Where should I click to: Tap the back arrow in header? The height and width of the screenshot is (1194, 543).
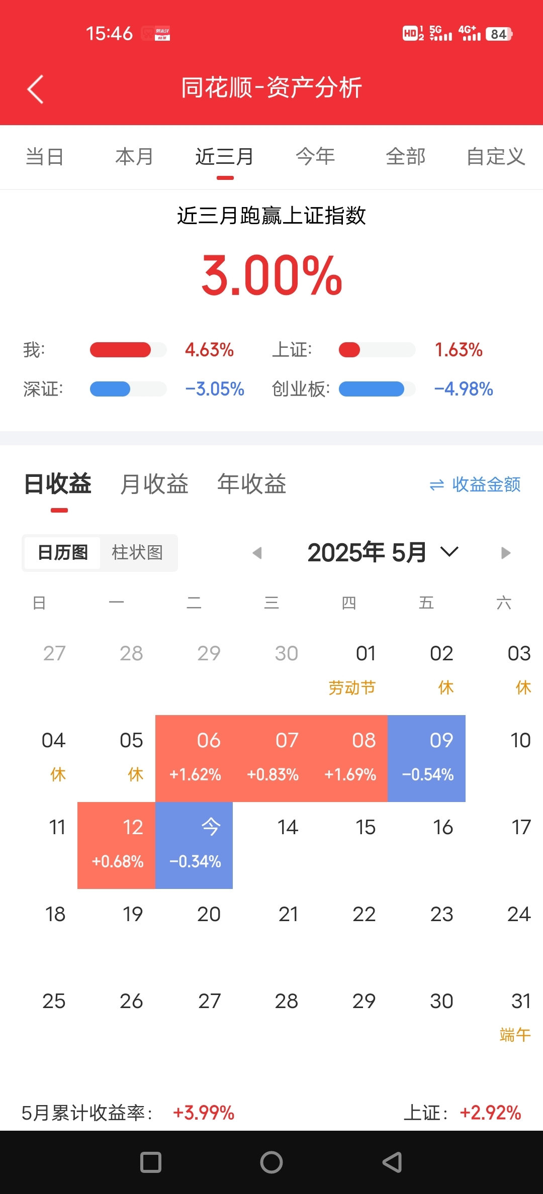tap(35, 89)
